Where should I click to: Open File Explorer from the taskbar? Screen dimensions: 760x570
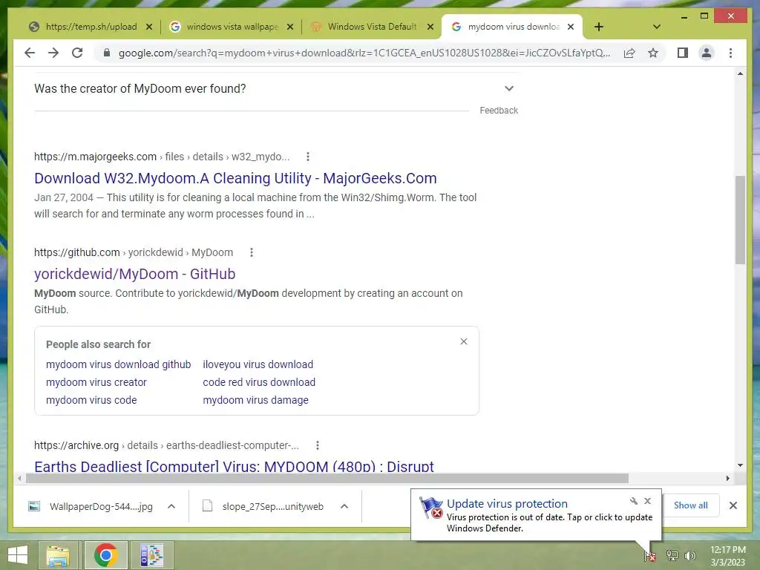[x=58, y=555]
